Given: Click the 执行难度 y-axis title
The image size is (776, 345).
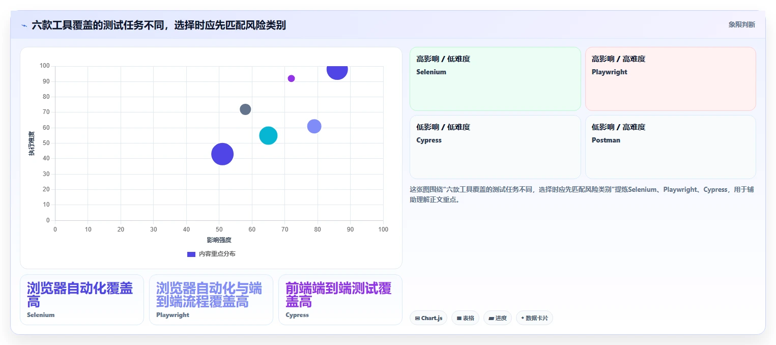Looking at the screenshot, I should (32, 143).
